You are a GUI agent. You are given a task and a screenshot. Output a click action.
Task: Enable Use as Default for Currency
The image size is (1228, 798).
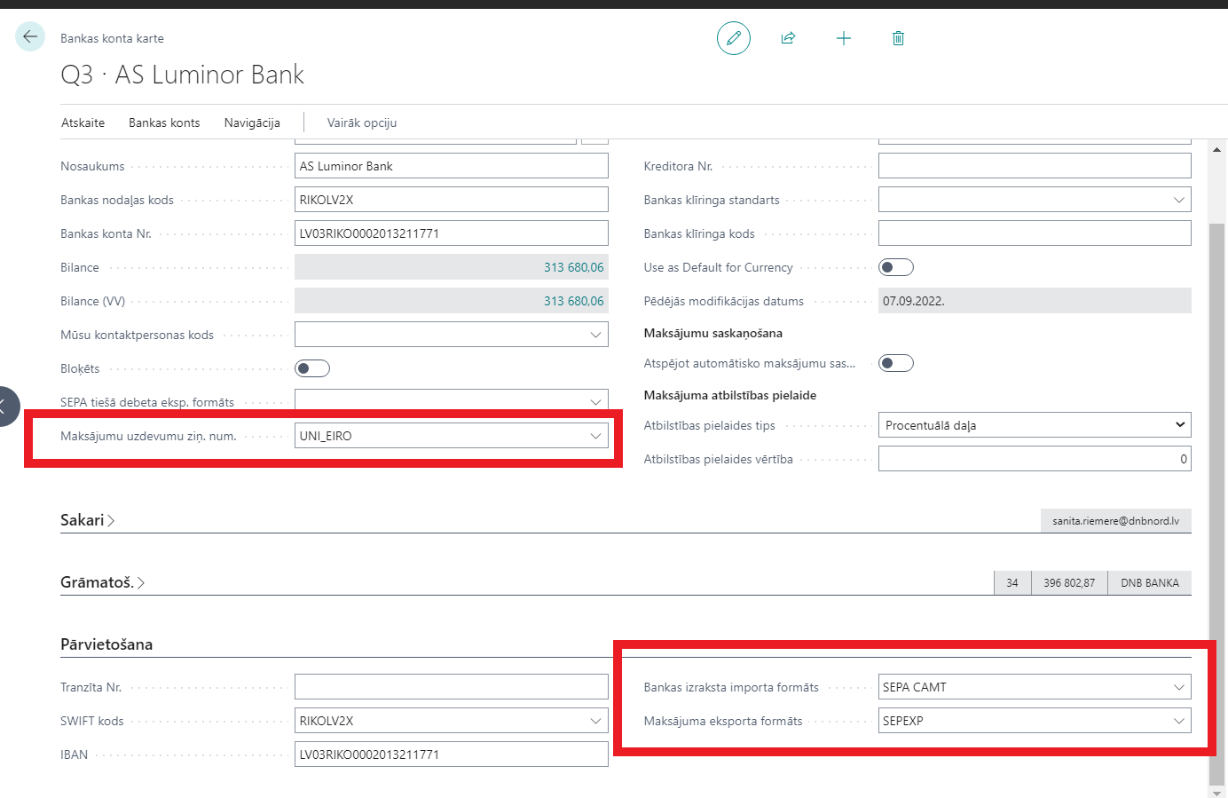pyautogui.click(x=895, y=267)
